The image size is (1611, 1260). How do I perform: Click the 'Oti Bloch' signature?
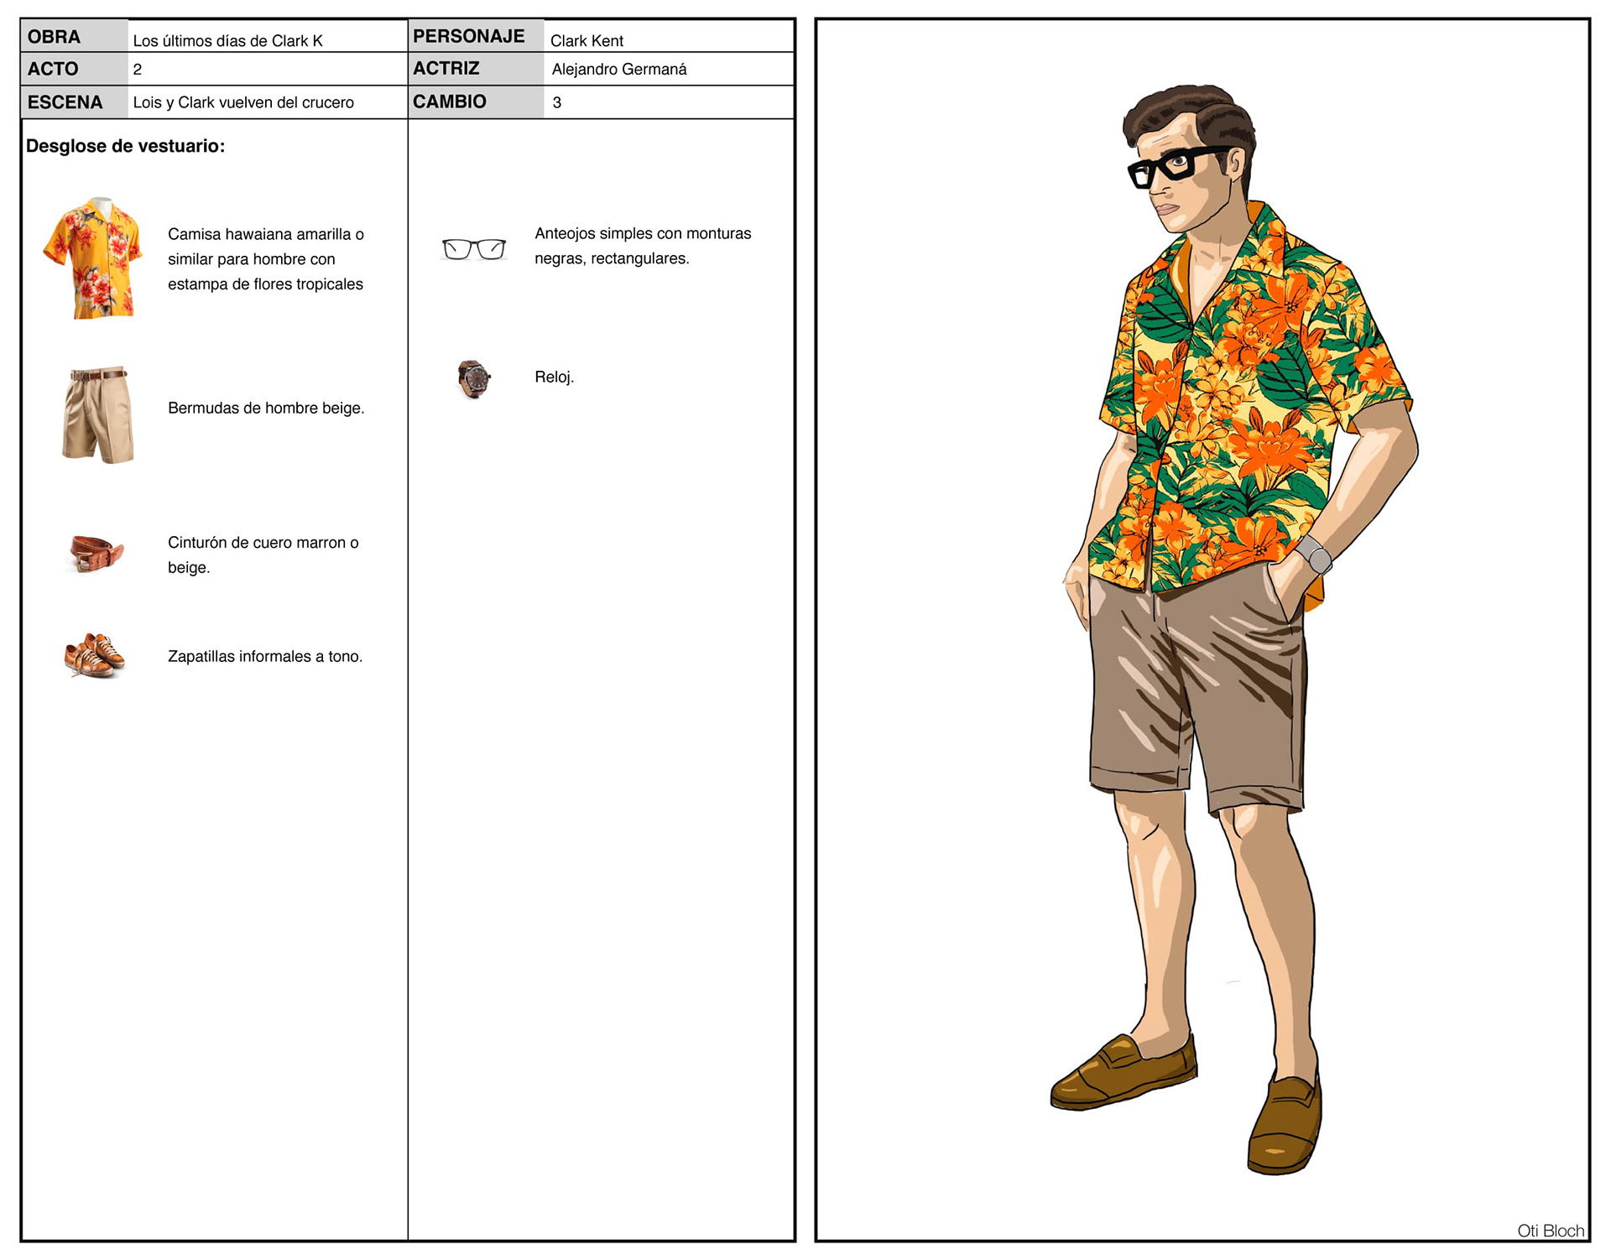click(x=1551, y=1230)
